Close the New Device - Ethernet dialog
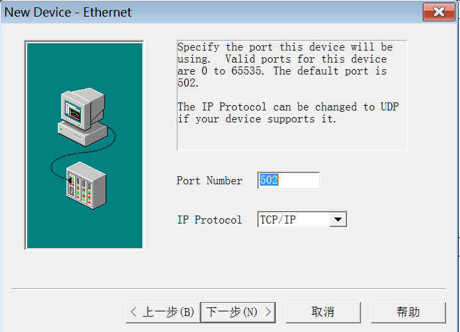This screenshot has height=332, width=460. tap(439, 12)
